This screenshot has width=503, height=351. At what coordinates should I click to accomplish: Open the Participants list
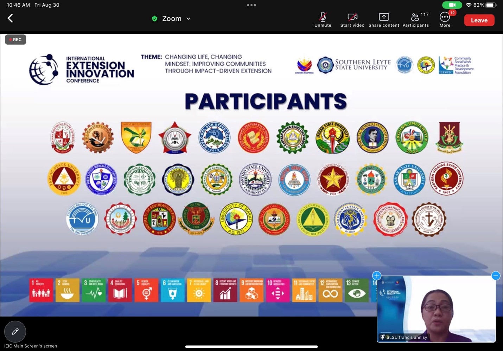pyautogui.click(x=415, y=20)
